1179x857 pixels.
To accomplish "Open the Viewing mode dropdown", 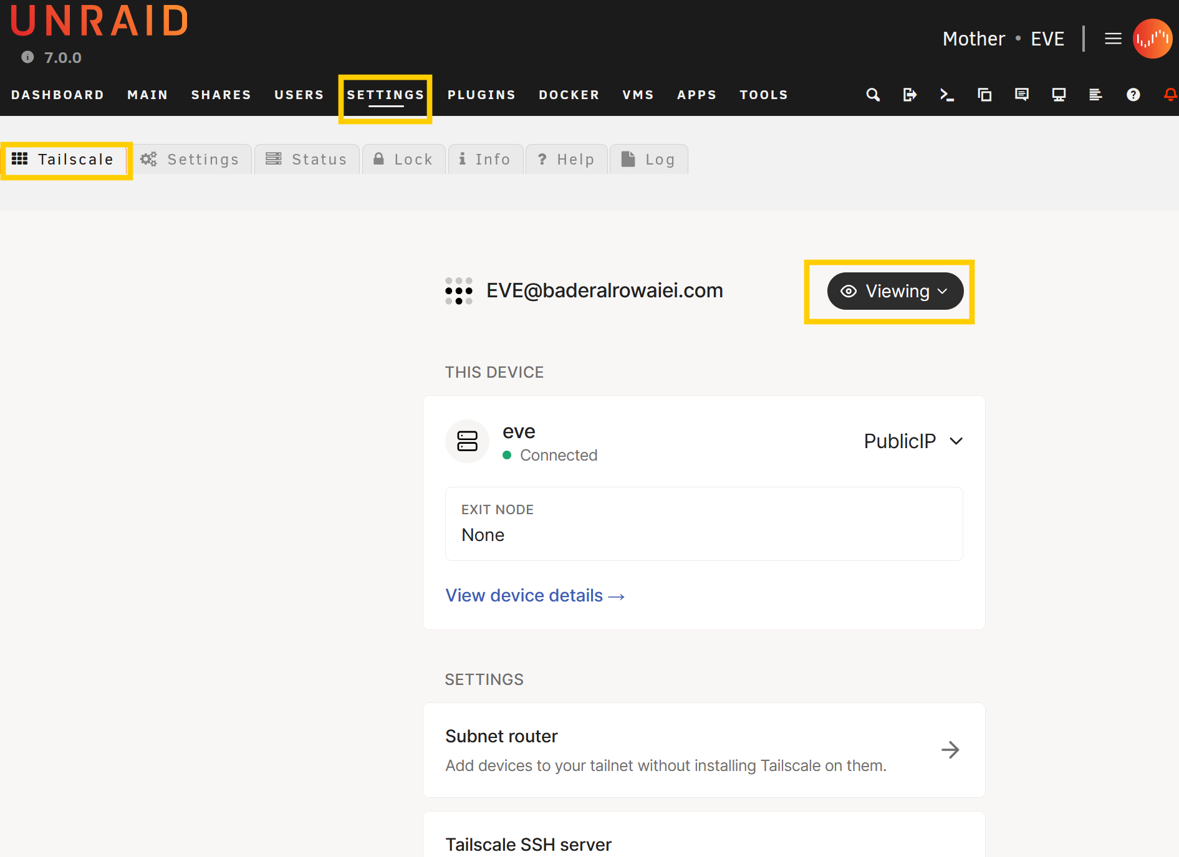I will [x=895, y=291].
